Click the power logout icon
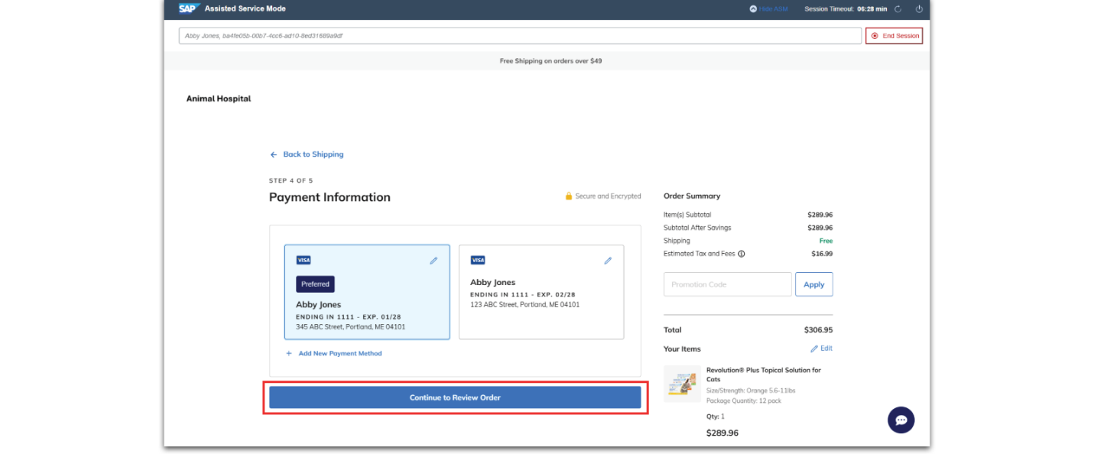Screen dimensions: 1094x454 point(920,9)
